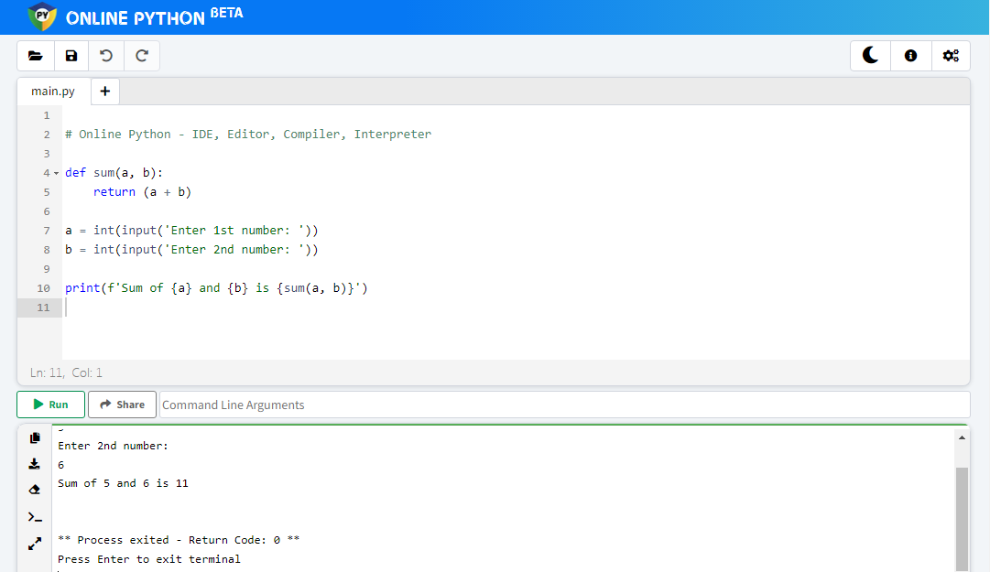The height and width of the screenshot is (572, 990).
Task: Copy terminal output to clipboard
Action: pos(35,438)
